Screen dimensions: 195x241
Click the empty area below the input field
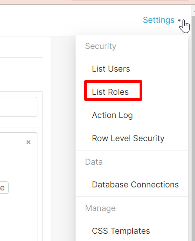21,122
